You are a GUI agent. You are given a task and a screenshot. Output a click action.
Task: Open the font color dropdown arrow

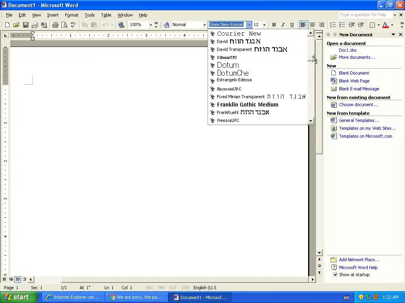pos(392,25)
